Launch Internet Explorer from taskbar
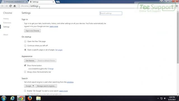The height and width of the screenshot is (101, 179). point(12,98)
